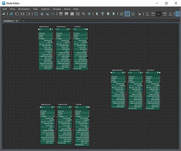Viewport: 181px width, 151px height.
Task: Select the lower_arm_bind_jnt node title
Action: click(134, 70)
